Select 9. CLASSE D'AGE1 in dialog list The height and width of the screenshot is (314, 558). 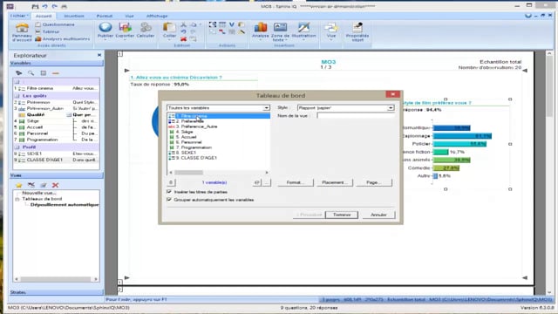pos(196,158)
